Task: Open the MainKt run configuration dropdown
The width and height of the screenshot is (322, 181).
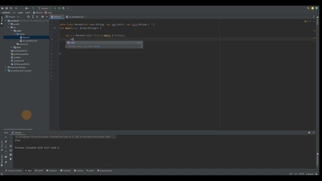Action: pos(44,8)
